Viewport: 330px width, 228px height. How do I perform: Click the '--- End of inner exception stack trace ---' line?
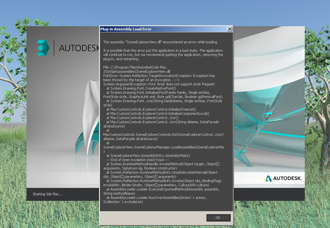137,160
